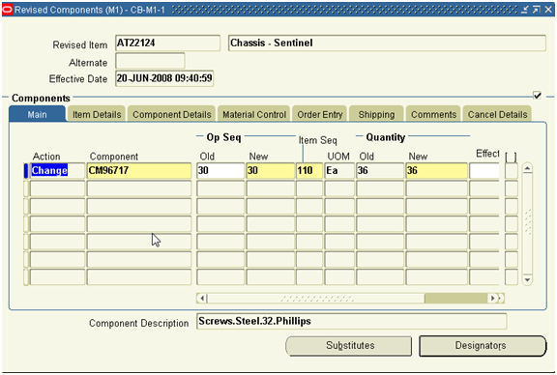This screenshot has height=375, width=557.
Task: Click the Effective Date field
Action: click(164, 78)
